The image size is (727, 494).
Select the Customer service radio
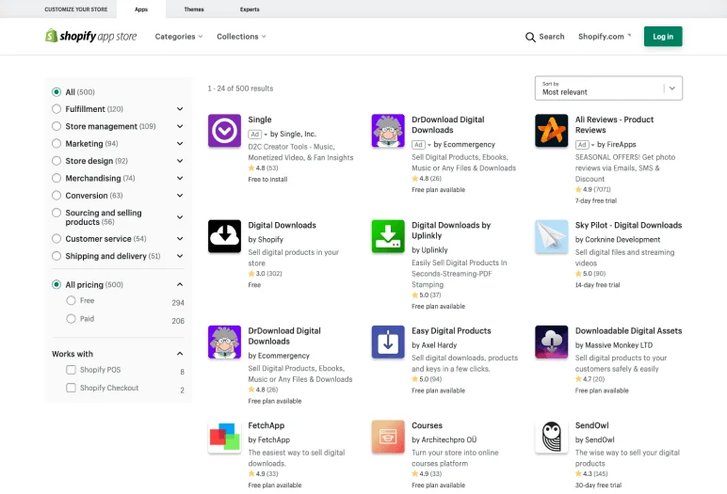pos(57,239)
